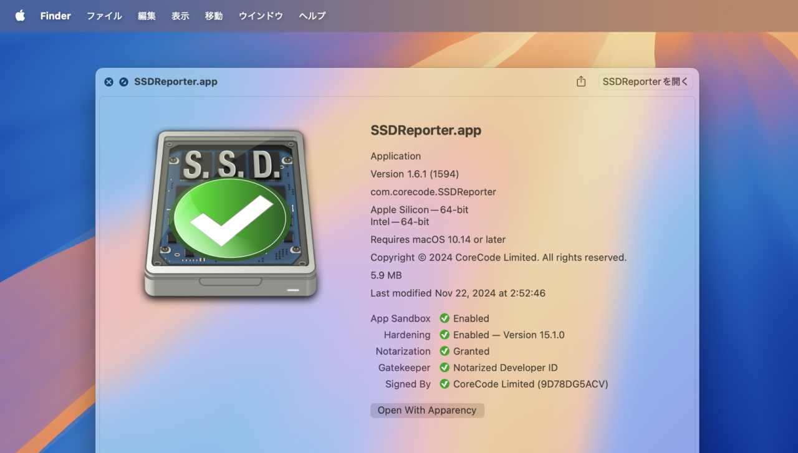Open the ファイル menu
Image resolution: width=798 pixels, height=453 pixels.
point(104,16)
